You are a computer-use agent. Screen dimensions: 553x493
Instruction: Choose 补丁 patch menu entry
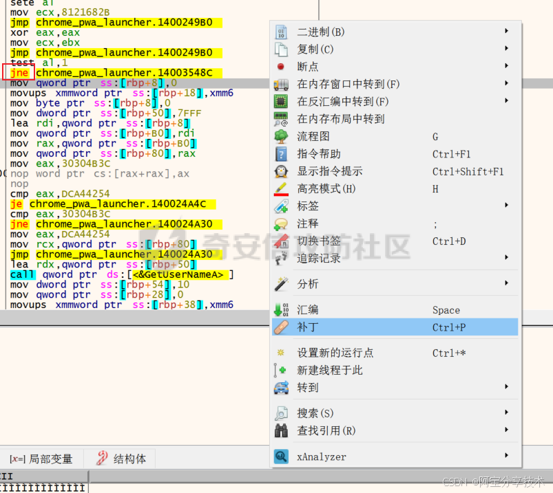[395, 327]
